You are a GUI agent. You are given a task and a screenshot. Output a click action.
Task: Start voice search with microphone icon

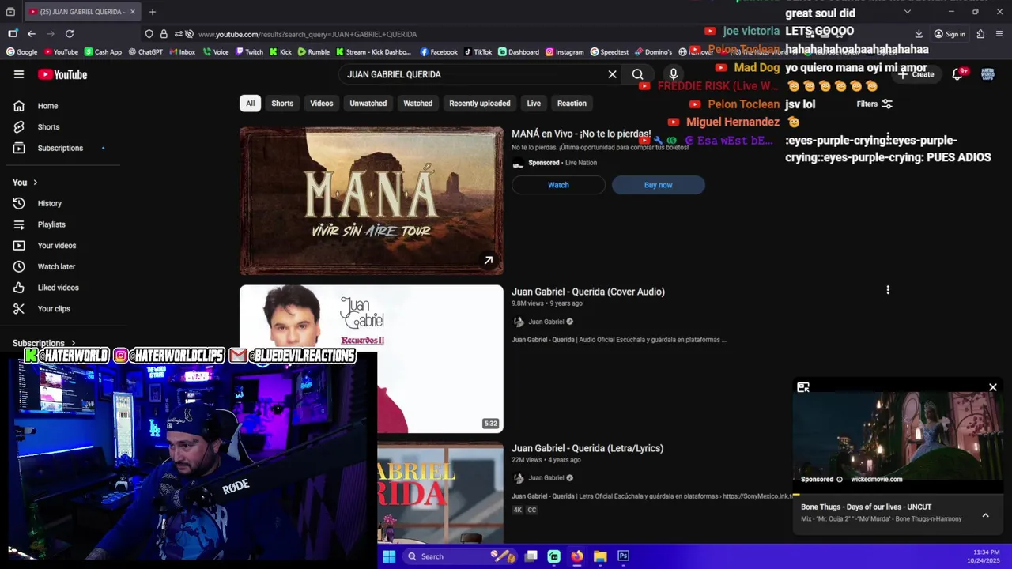(674, 74)
